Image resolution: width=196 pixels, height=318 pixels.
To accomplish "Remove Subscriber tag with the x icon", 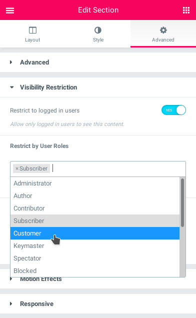I will coord(17,168).
